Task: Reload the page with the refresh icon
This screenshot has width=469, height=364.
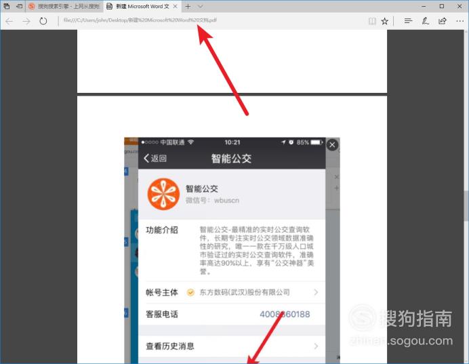Action: [x=43, y=21]
